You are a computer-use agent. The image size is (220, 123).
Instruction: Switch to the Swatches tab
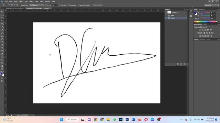coord(202,10)
